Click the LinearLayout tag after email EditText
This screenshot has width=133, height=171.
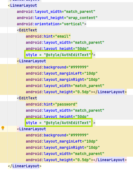point(31,61)
